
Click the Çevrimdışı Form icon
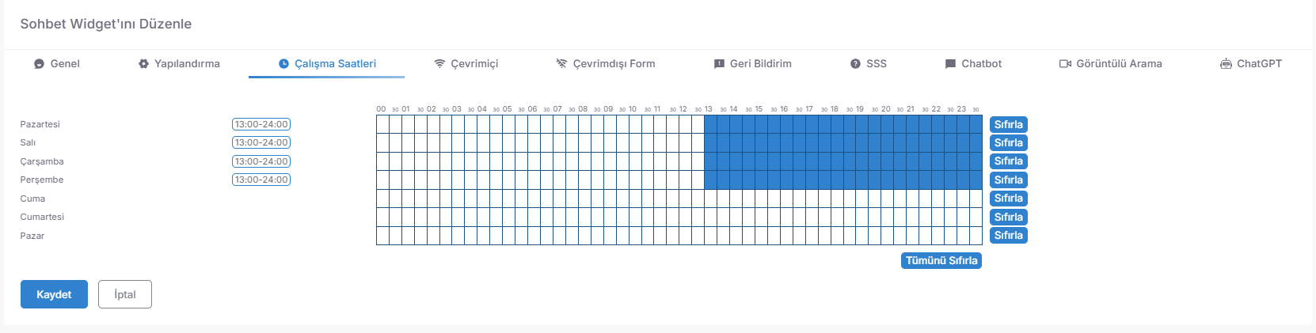point(561,64)
